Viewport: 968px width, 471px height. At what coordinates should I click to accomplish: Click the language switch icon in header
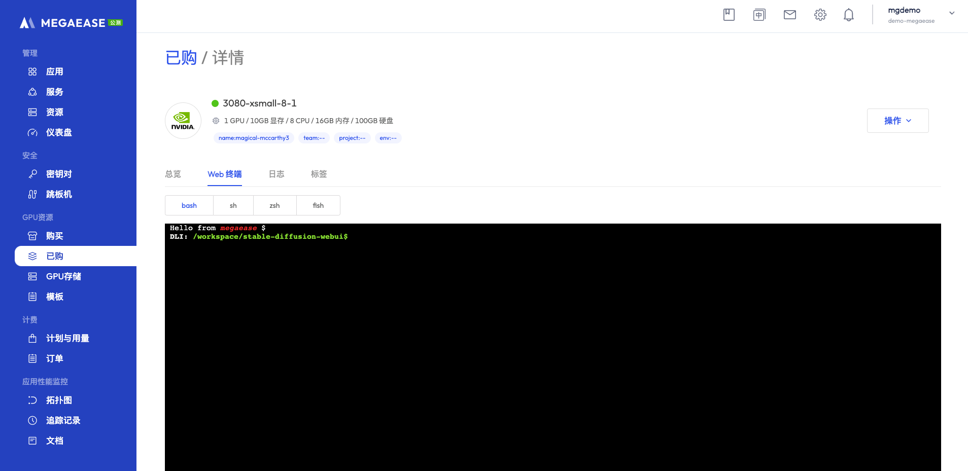click(x=759, y=15)
